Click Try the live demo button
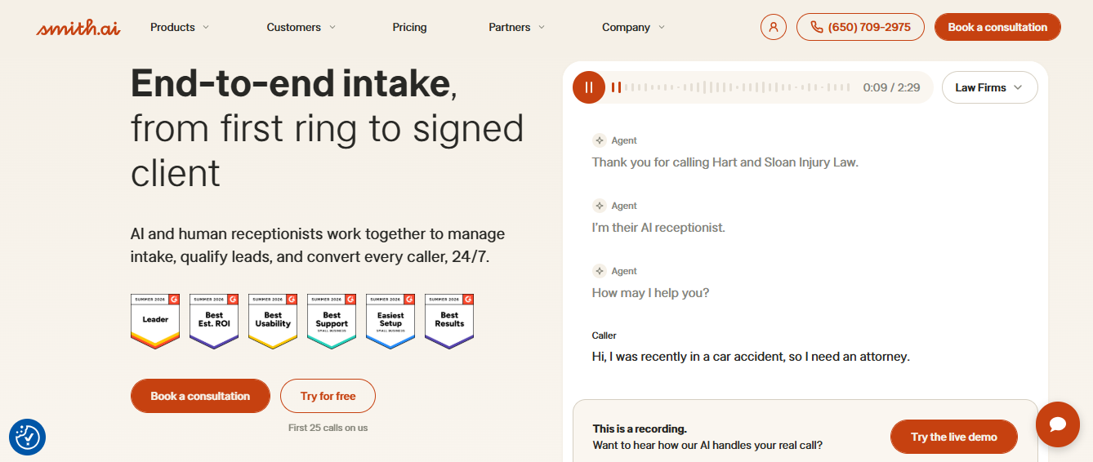The image size is (1093, 462). pyautogui.click(x=954, y=437)
